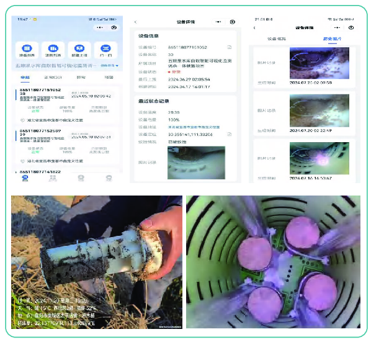Switch to the 历史图片 history pictures tab

pyautogui.click(x=332, y=39)
